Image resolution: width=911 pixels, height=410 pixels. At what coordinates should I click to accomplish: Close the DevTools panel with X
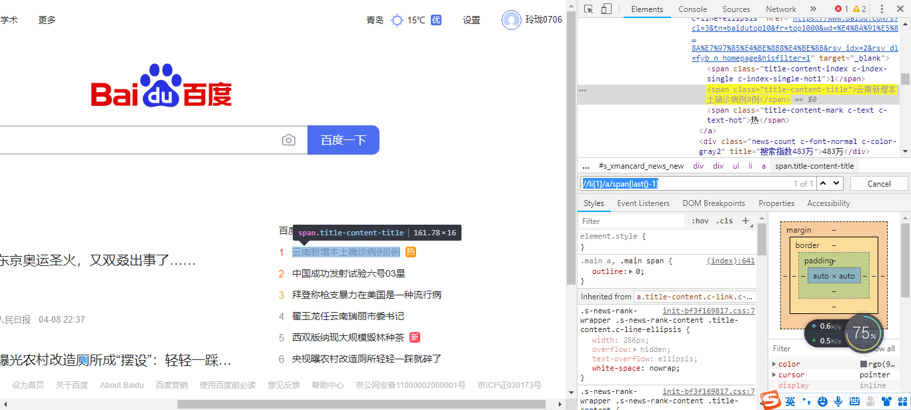(x=900, y=9)
